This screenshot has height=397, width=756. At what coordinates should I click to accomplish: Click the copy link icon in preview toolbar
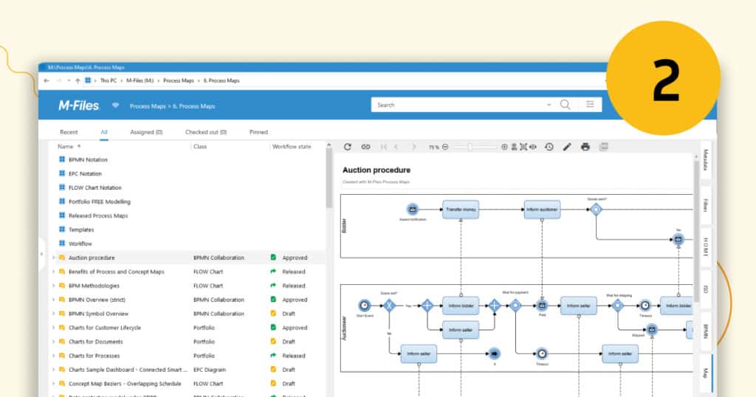coord(365,147)
